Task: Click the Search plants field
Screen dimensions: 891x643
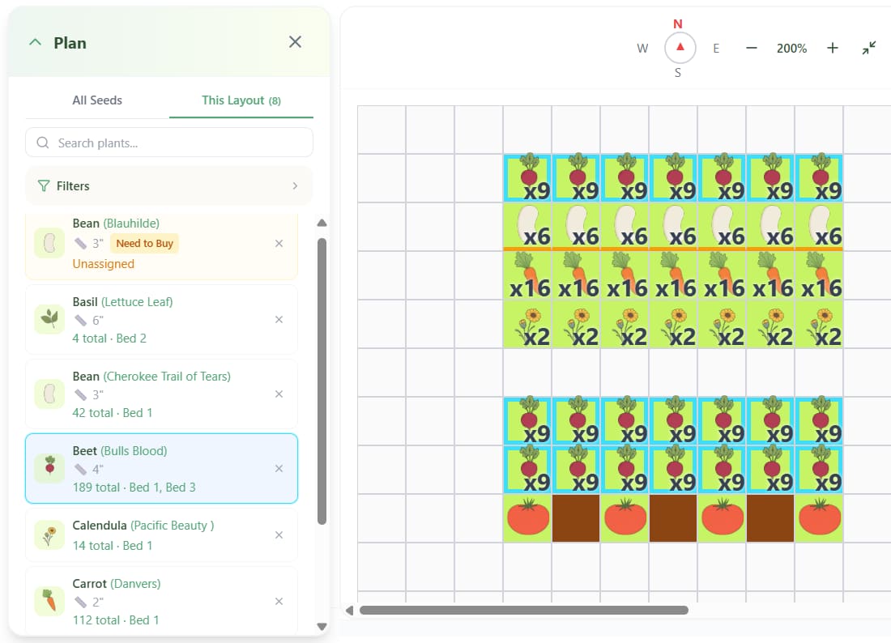Action: pos(168,142)
